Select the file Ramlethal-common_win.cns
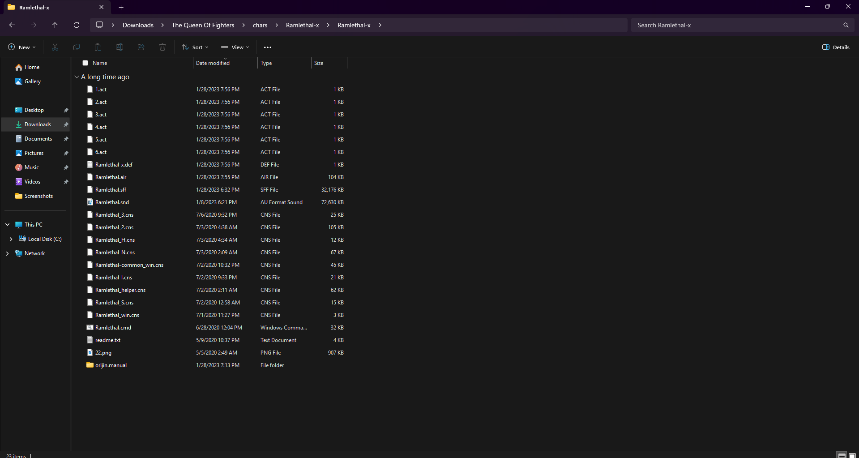 (x=129, y=265)
